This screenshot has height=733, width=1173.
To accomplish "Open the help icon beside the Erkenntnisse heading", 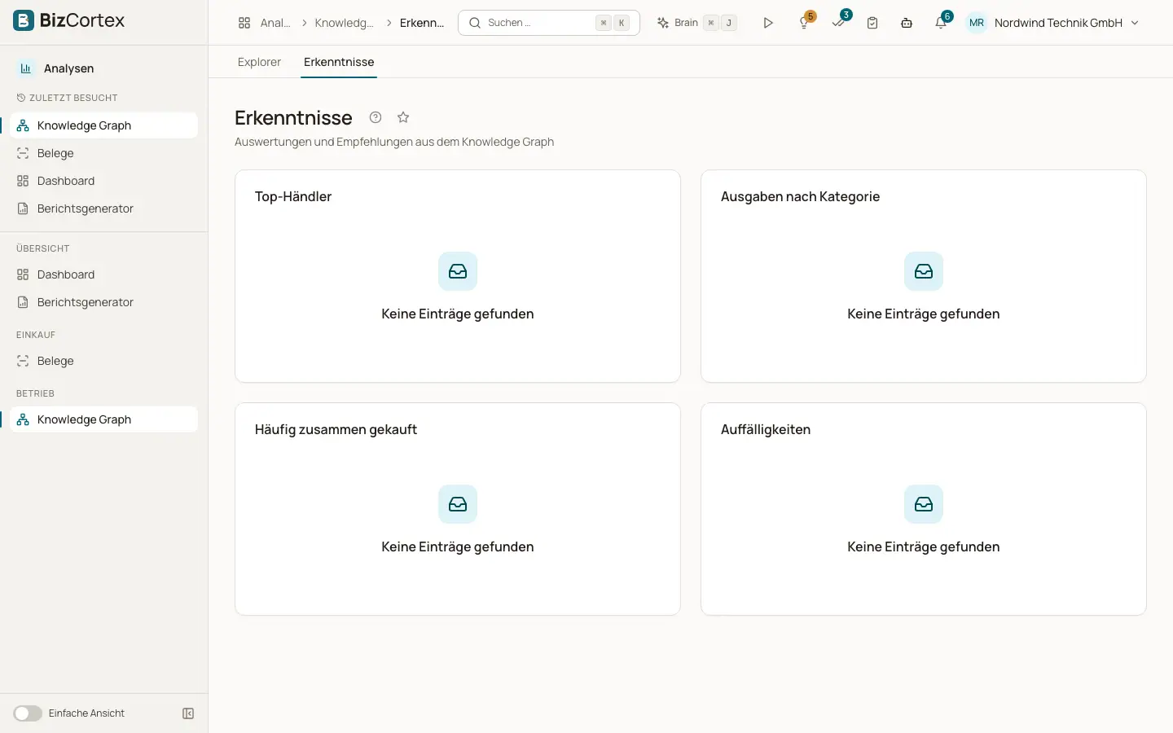I will point(376,117).
